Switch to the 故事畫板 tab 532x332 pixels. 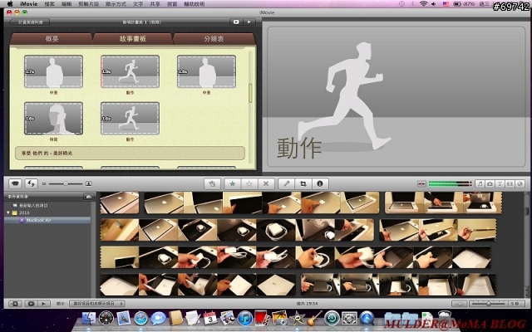click(x=133, y=39)
